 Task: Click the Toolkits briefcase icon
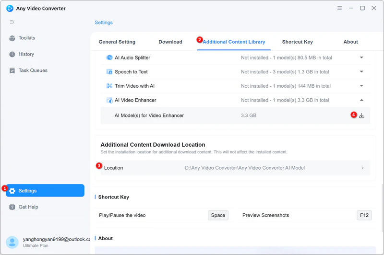pyautogui.click(x=12, y=38)
